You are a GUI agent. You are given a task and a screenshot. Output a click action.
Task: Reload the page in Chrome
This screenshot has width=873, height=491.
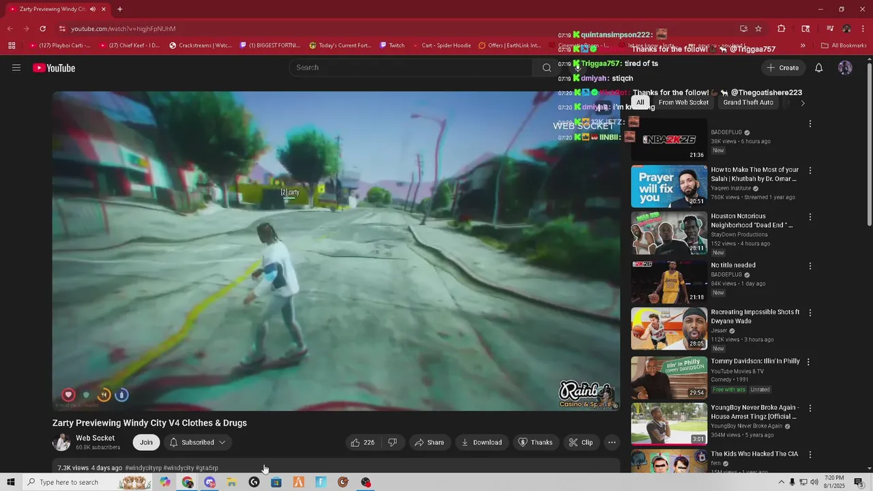pyautogui.click(x=42, y=29)
